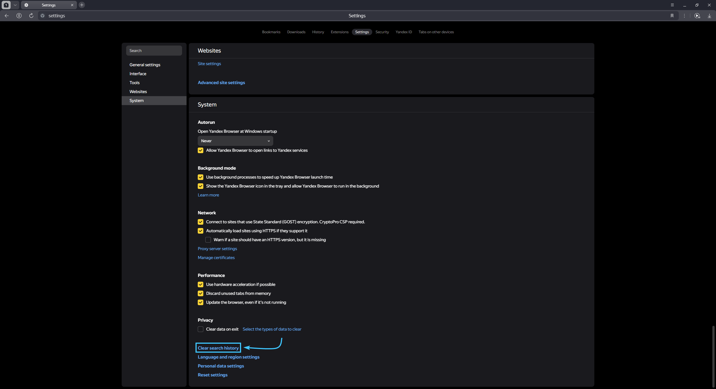Click the Yandex home icon
This screenshot has height=389, width=716.
point(19,16)
